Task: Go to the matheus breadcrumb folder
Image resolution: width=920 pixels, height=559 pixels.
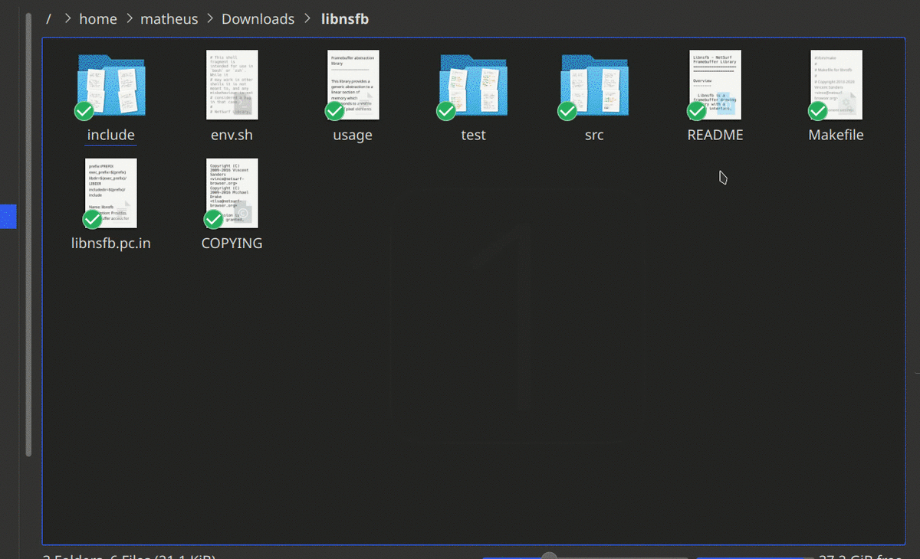Action: click(168, 18)
